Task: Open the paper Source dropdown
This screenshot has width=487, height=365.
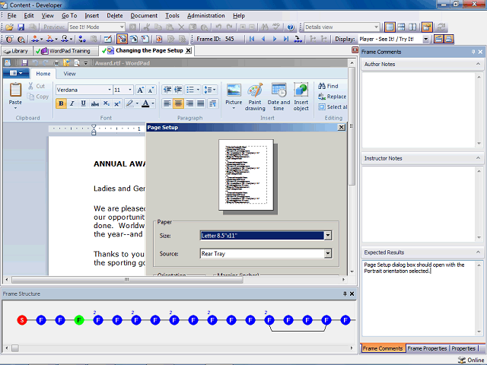Action: [x=328, y=253]
